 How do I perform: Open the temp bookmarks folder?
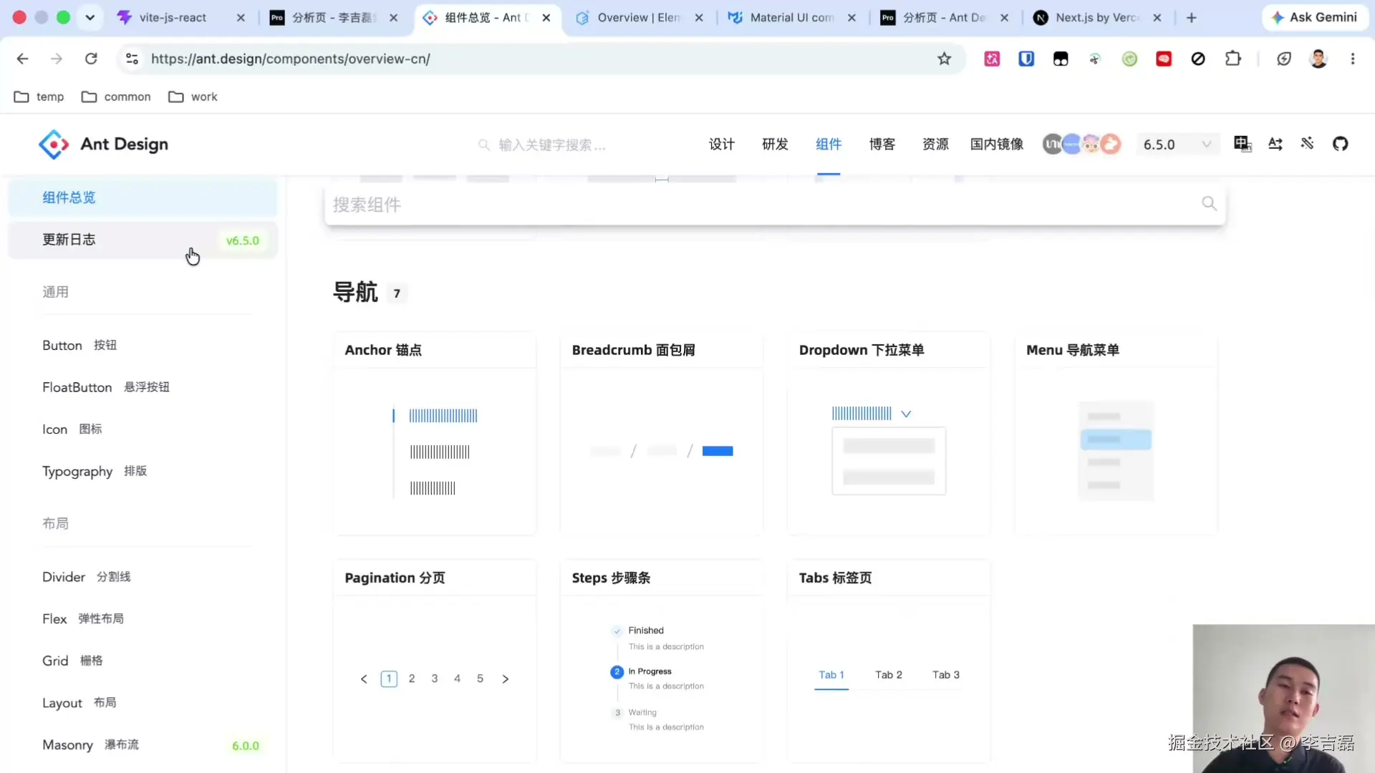coord(39,97)
